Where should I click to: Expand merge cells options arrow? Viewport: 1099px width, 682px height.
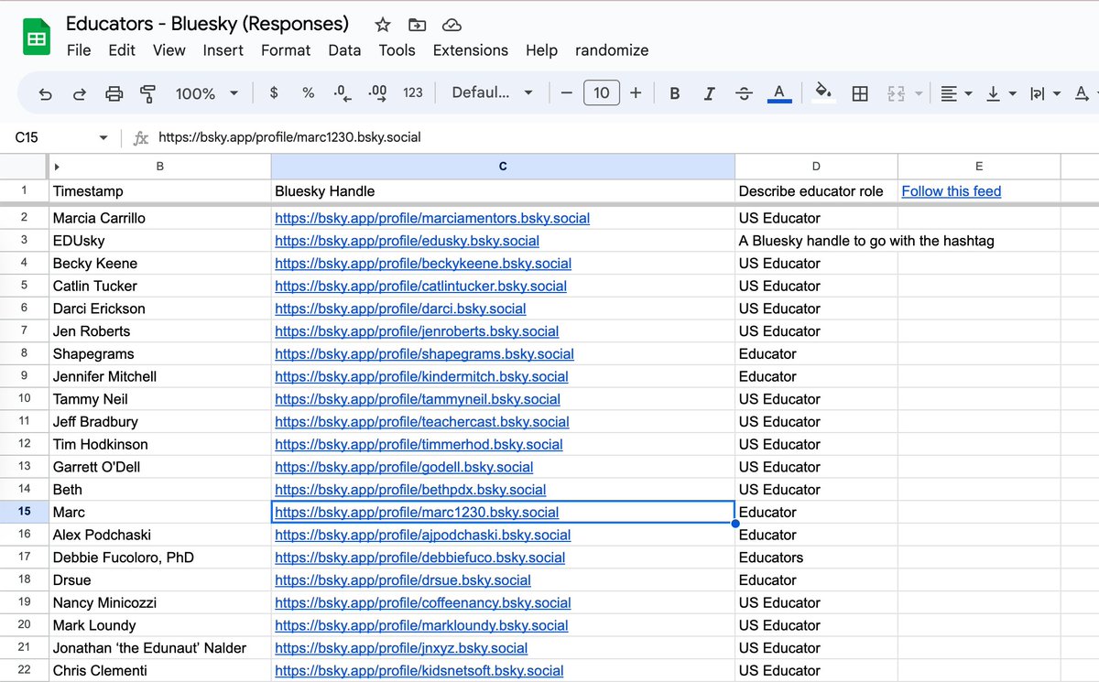[x=919, y=93]
